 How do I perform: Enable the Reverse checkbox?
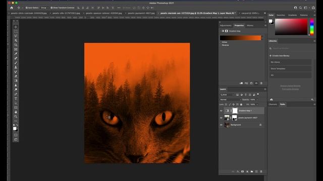point(221,45)
